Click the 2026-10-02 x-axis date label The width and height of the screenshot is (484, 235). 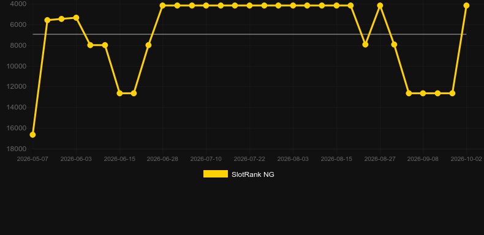[x=466, y=159]
